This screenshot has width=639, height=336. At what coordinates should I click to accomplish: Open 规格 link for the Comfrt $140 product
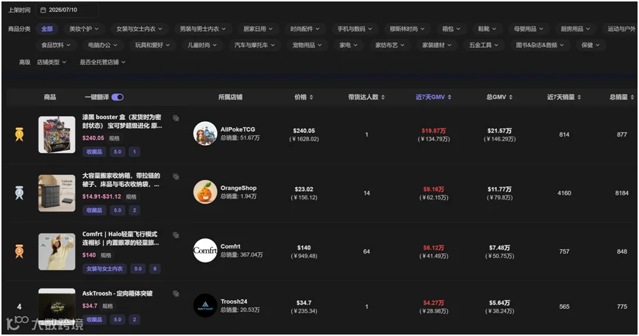(x=106, y=255)
